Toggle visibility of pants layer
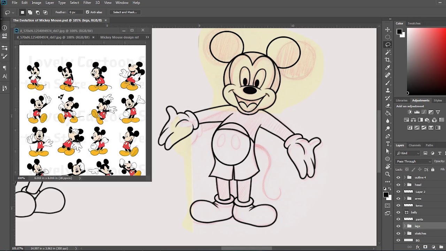The height and width of the screenshot is (251, 446). point(398,219)
